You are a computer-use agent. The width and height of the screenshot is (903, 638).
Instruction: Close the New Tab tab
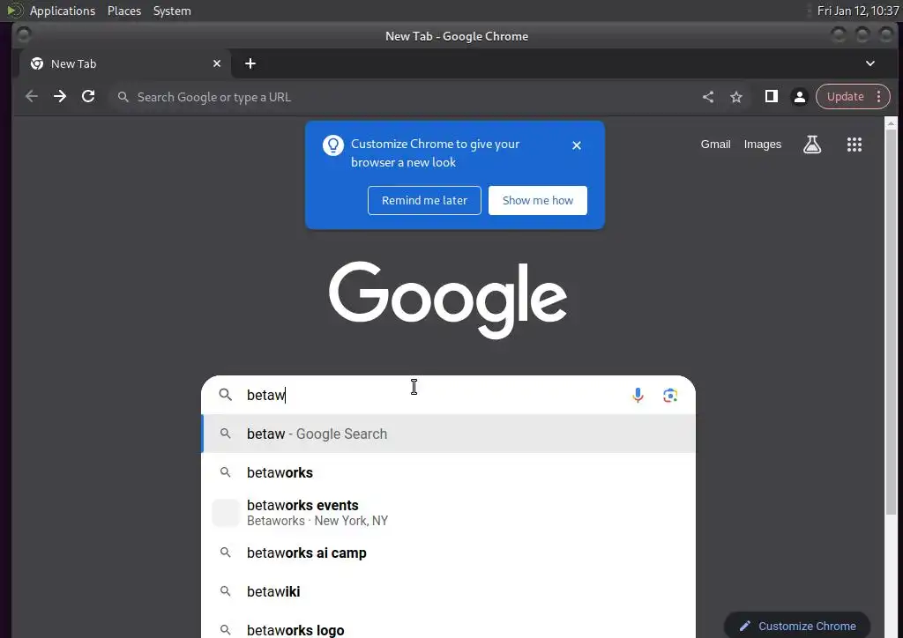pos(217,63)
